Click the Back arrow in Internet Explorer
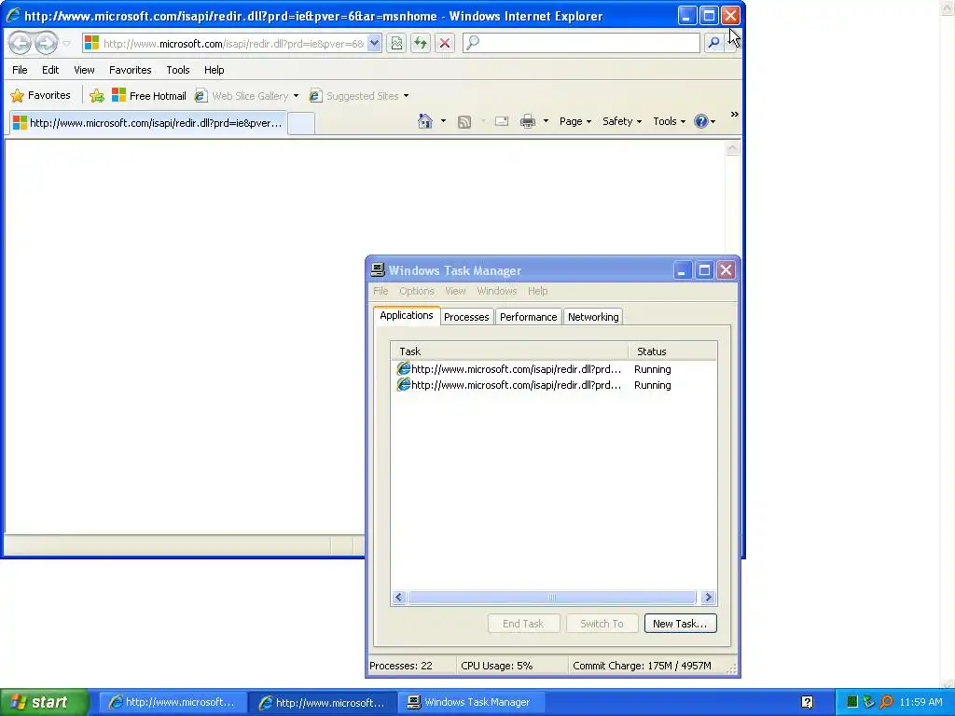Image resolution: width=955 pixels, height=716 pixels. (21, 43)
